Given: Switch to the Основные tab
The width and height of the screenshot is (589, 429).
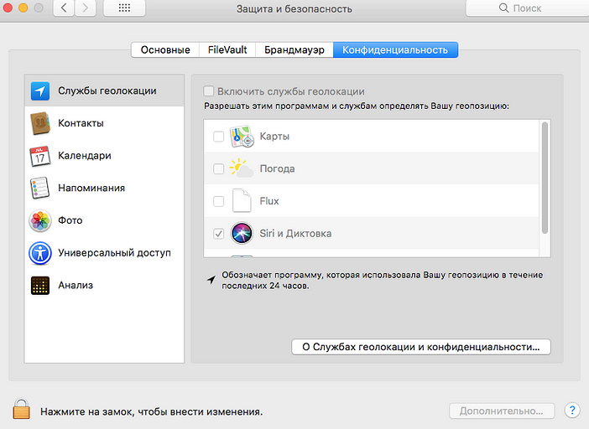Looking at the screenshot, I should pyautogui.click(x=165, y=49).
